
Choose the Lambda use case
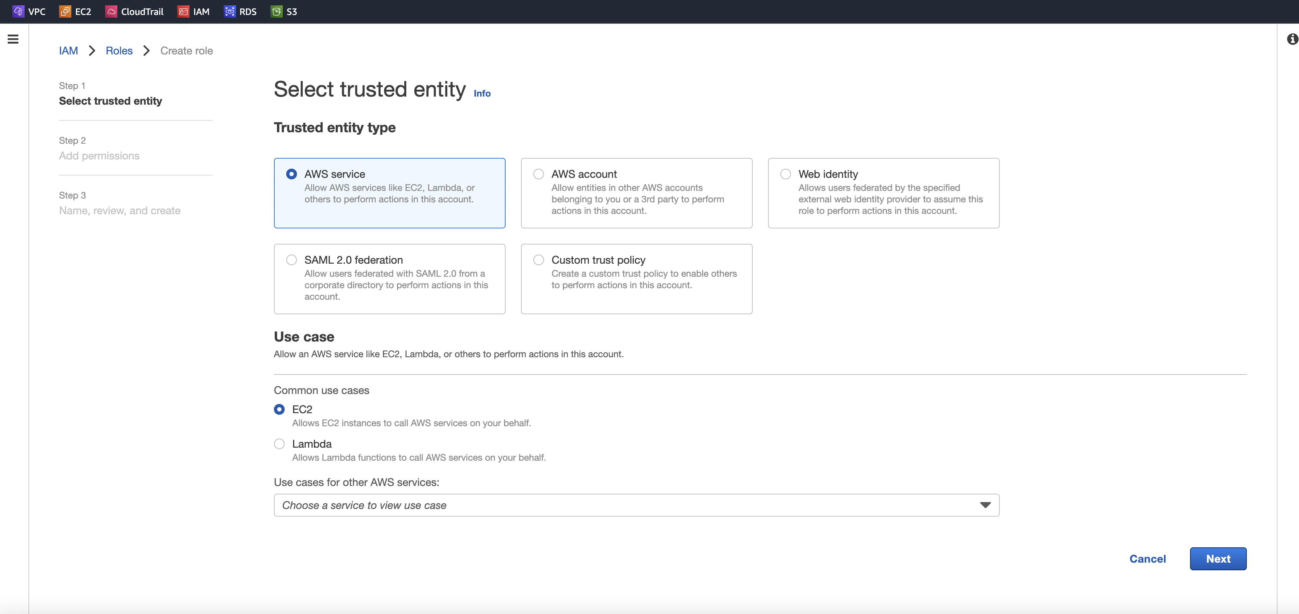[279, 444]
